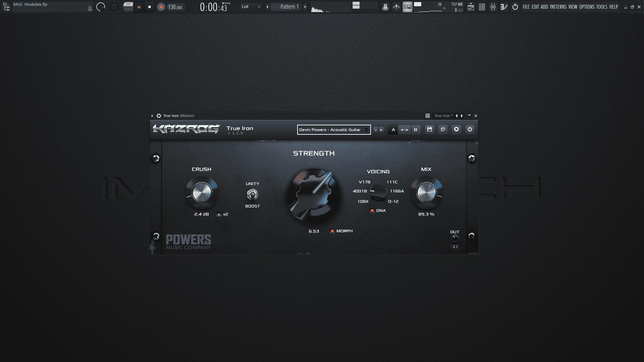This screenshot has height=362, width=644.
Task: Click the master pitch knob in toolbar
Action: tap(114, 6)
